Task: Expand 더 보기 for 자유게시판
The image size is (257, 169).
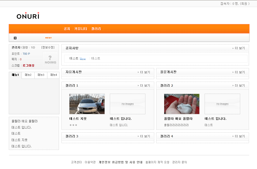Action: [145, 72]
